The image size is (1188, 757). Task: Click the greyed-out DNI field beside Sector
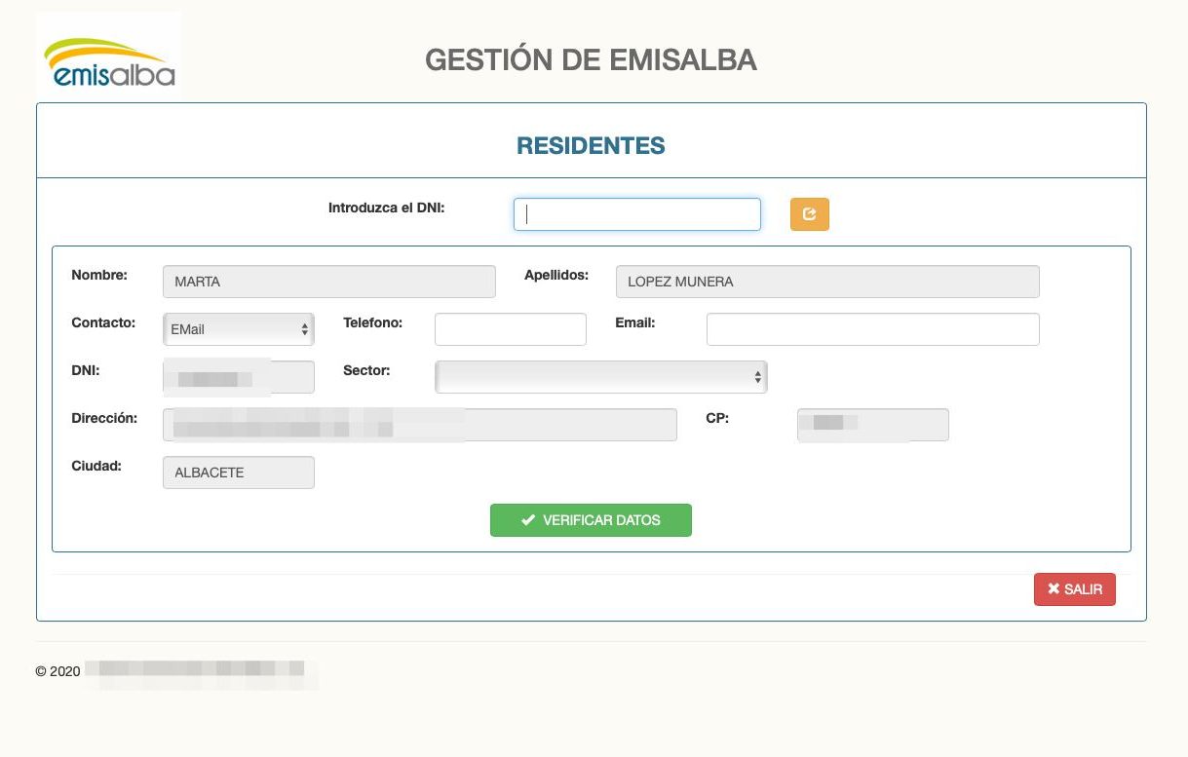238,377
